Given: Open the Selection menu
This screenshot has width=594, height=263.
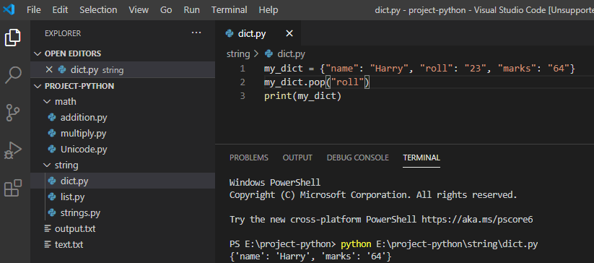Looking at the screenshot, I should [x=98, y=10].
